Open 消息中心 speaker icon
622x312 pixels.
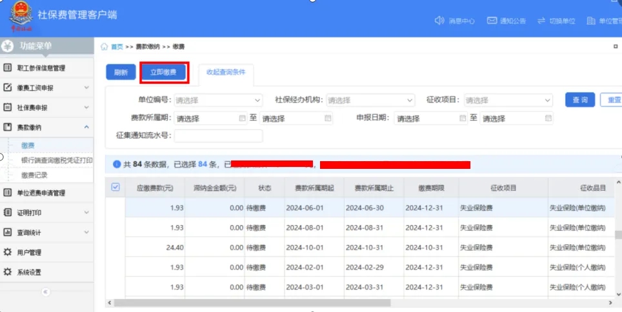pyautogui.click(x=439, y=21)
